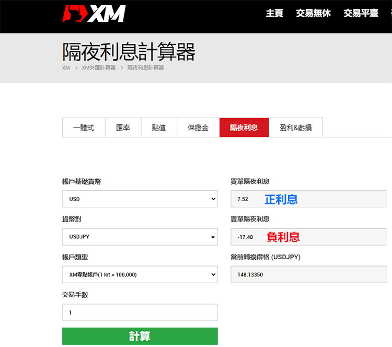Click the green 計算 button
Image resolution: width=392 pixels, height=347 pixels.
click(x=140, y=336)
